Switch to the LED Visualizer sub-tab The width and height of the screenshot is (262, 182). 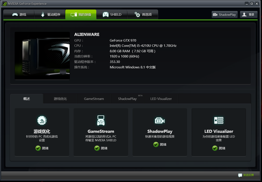click(161, 99)
